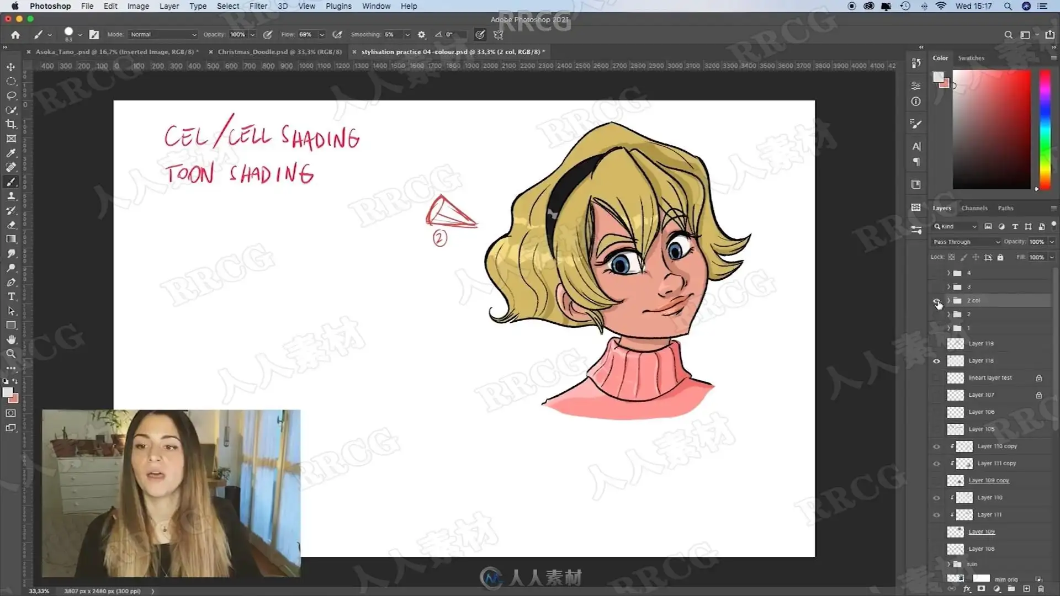
Task: Open the Pass Through blend mode dropdown
Action: [x=966, y=242]
